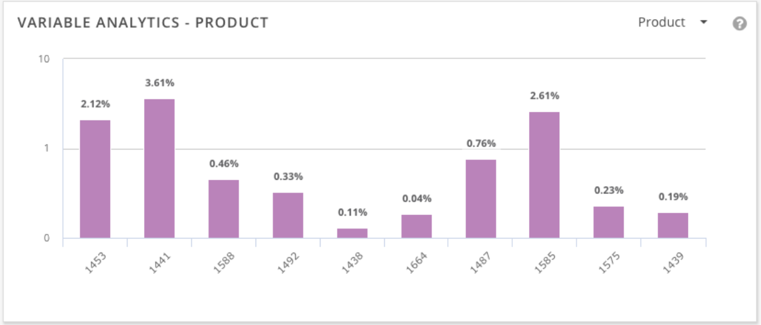Select the bar for product 1453
This screenshot has width=761, height=325.
pos(95,179)
